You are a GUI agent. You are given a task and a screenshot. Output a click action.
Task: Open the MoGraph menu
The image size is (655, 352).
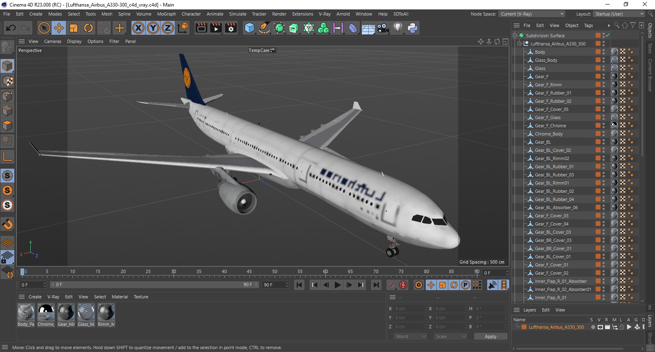tap(166, 14)
